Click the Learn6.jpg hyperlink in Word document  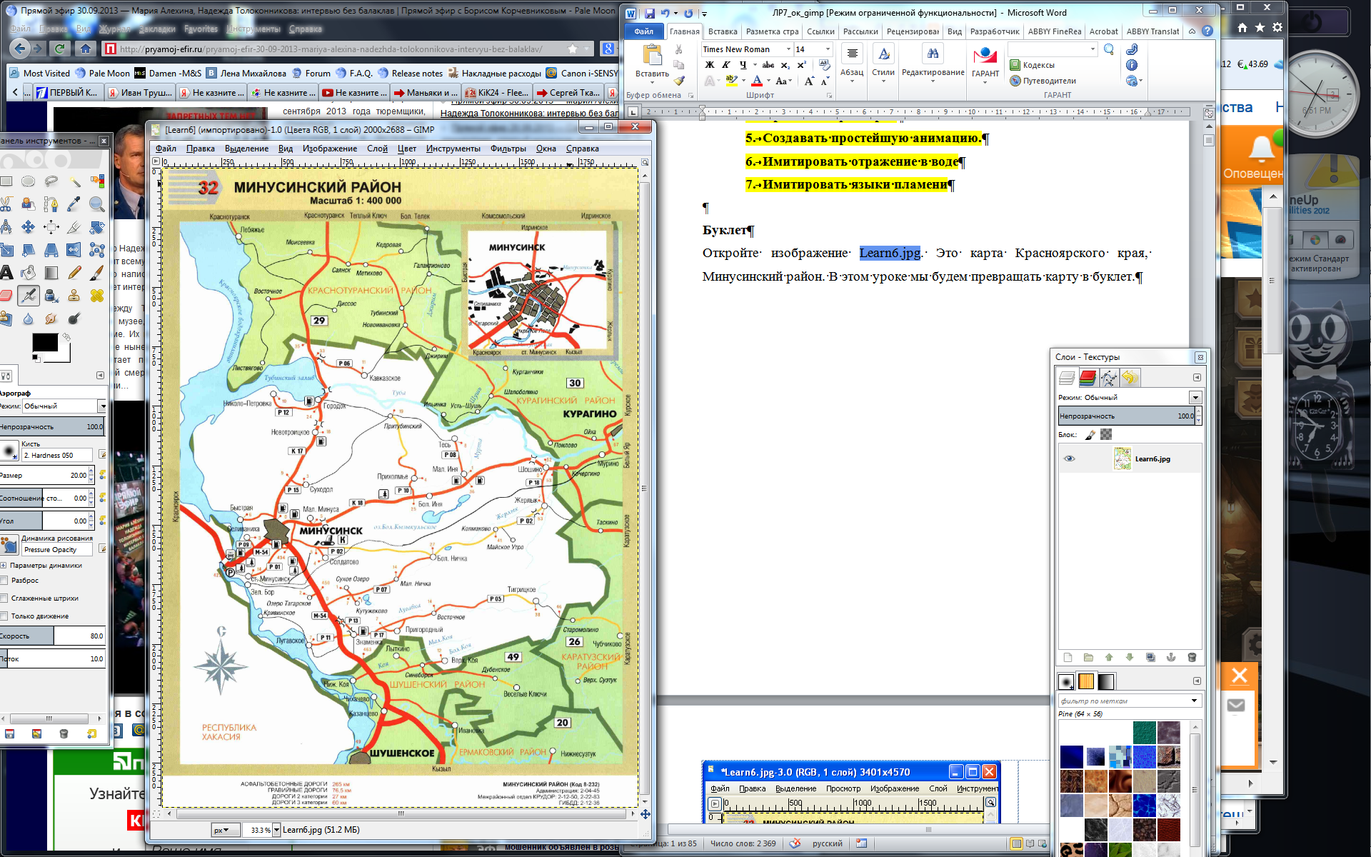pos(890,253)
